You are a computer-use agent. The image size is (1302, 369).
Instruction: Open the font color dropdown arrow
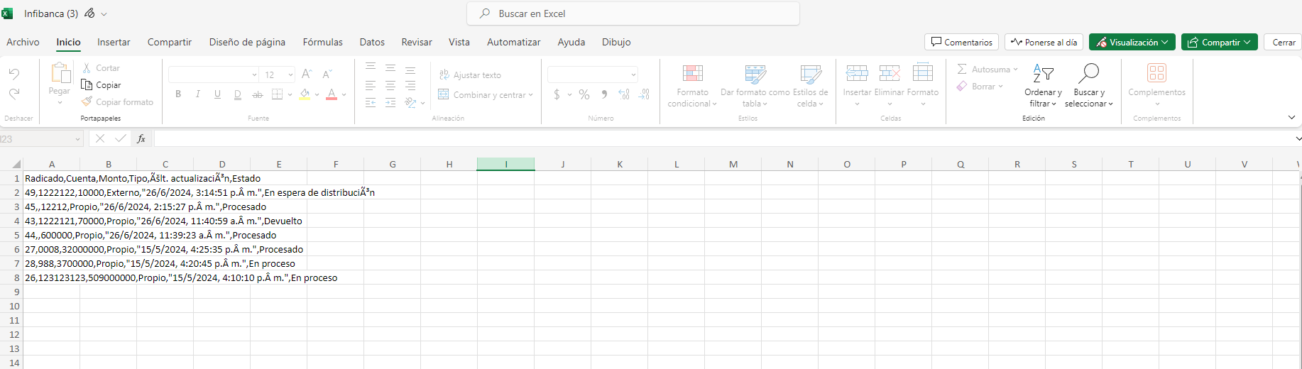(344, 94)
